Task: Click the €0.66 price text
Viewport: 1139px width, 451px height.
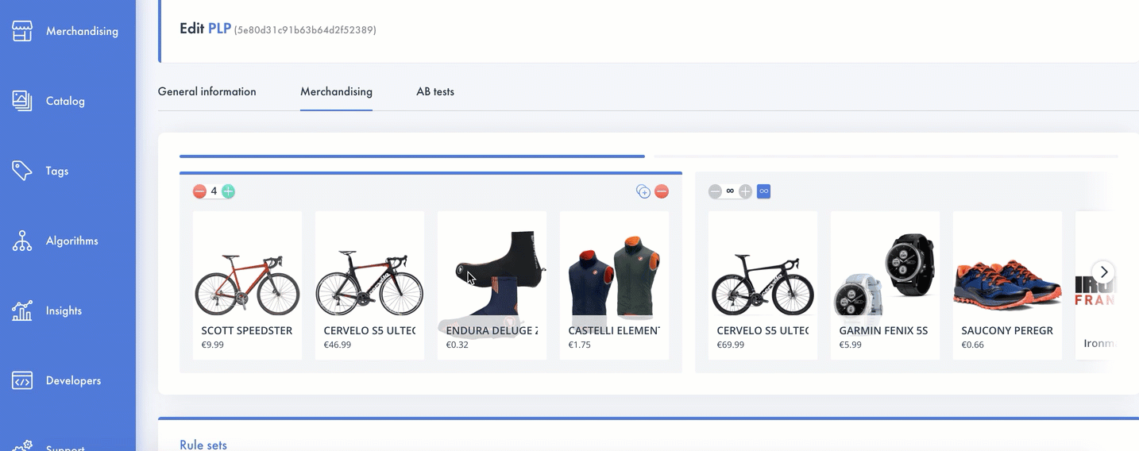Action: (x=973, y=345)
